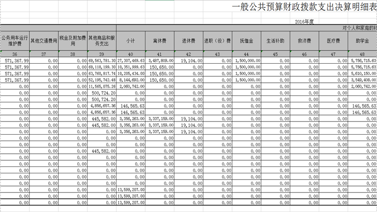
Task: Select the 小计 header cell
Action: [x=131, y=41]
